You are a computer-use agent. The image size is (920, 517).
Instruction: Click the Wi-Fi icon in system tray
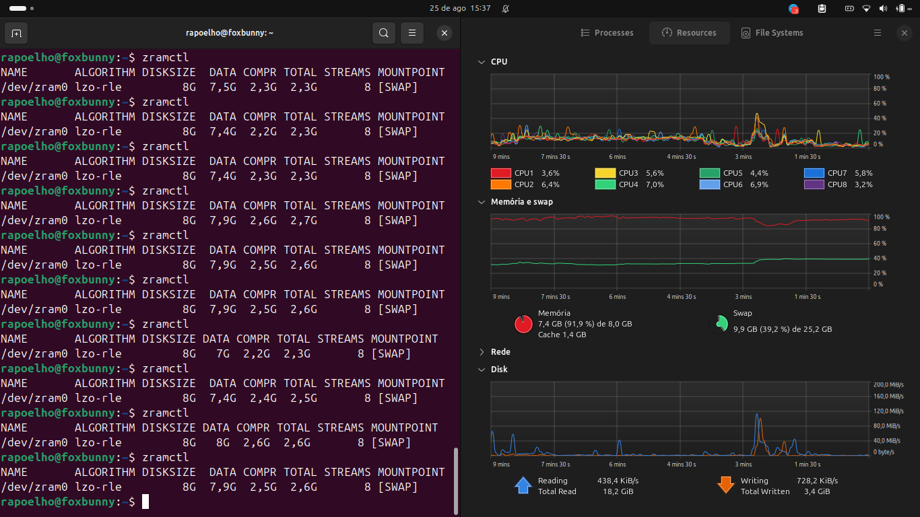point(866,9)
